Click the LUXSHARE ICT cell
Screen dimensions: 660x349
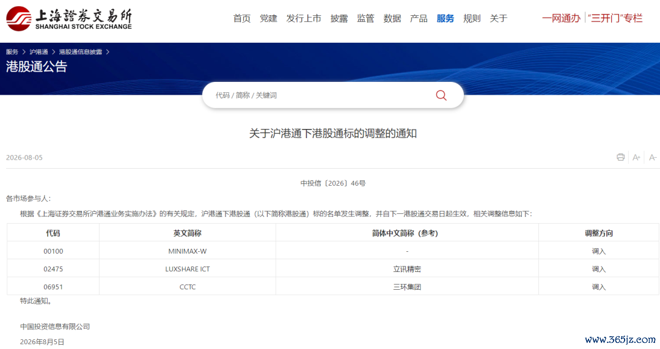tap(188, 269)
